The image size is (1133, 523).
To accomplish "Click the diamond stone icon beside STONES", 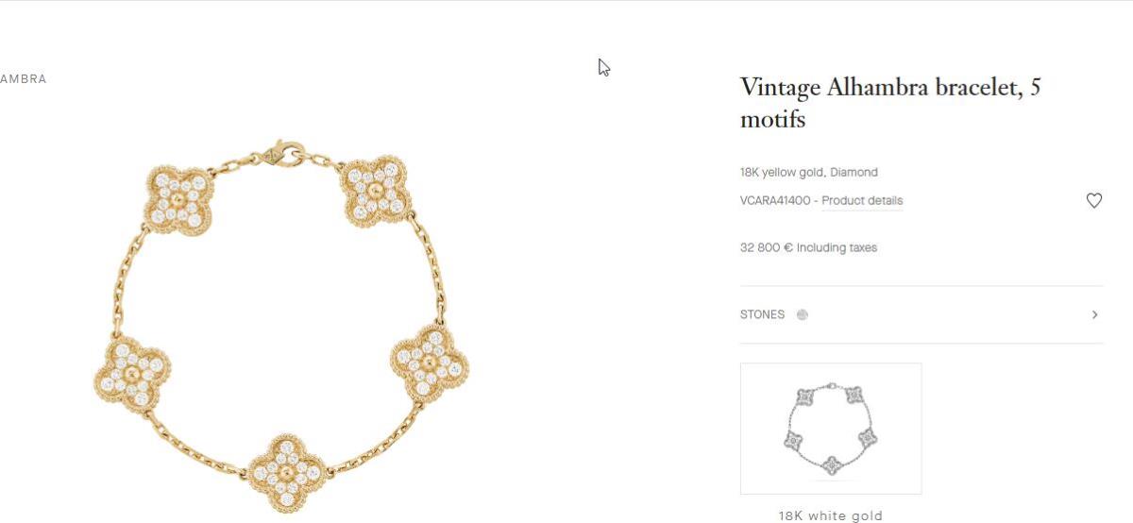I will pos(803,314).
